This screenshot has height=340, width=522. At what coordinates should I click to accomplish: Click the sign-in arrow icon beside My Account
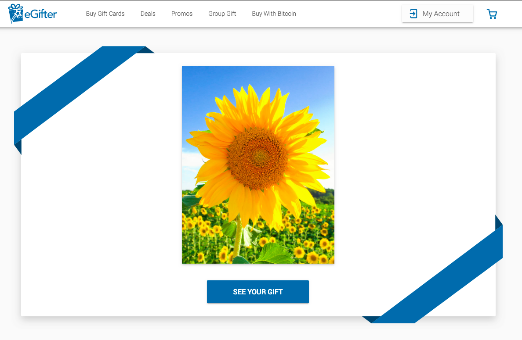(x=413, y=14)
